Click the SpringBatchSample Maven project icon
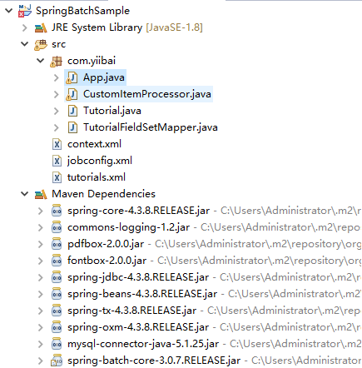Screen dimensions: 362x368 (x=25, y=11)
